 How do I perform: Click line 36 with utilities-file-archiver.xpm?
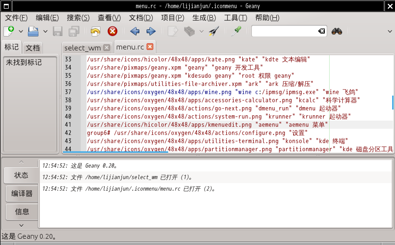[x=200, y=84]
